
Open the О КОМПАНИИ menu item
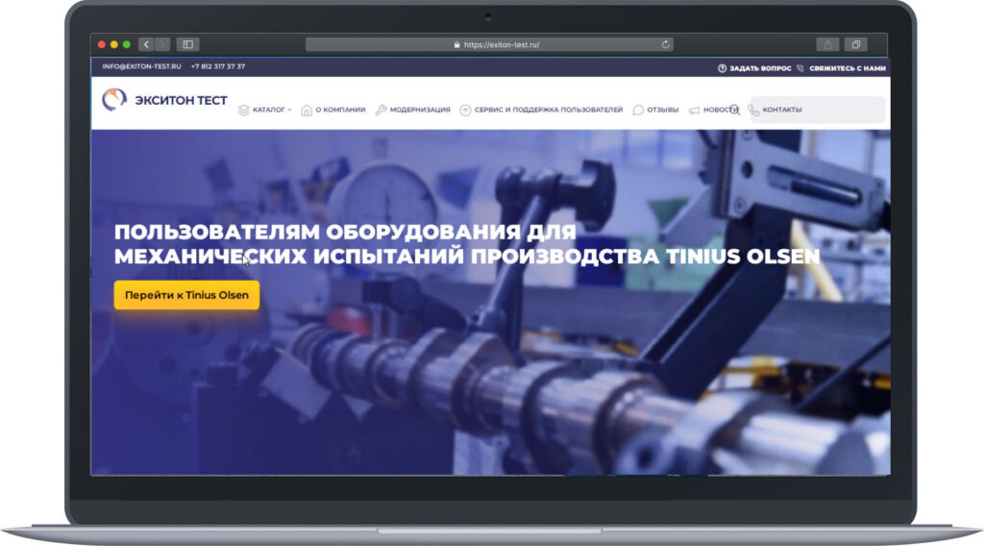(340, 110)
